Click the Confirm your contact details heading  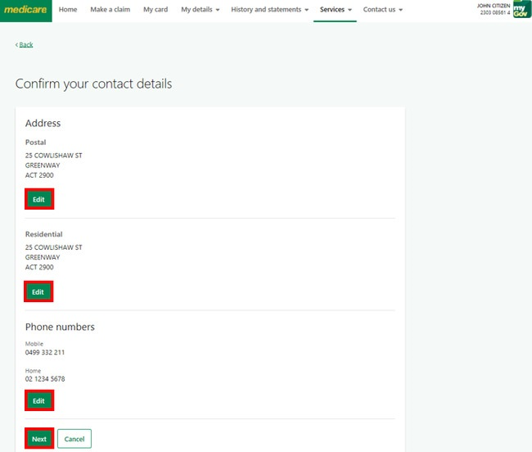93,84
